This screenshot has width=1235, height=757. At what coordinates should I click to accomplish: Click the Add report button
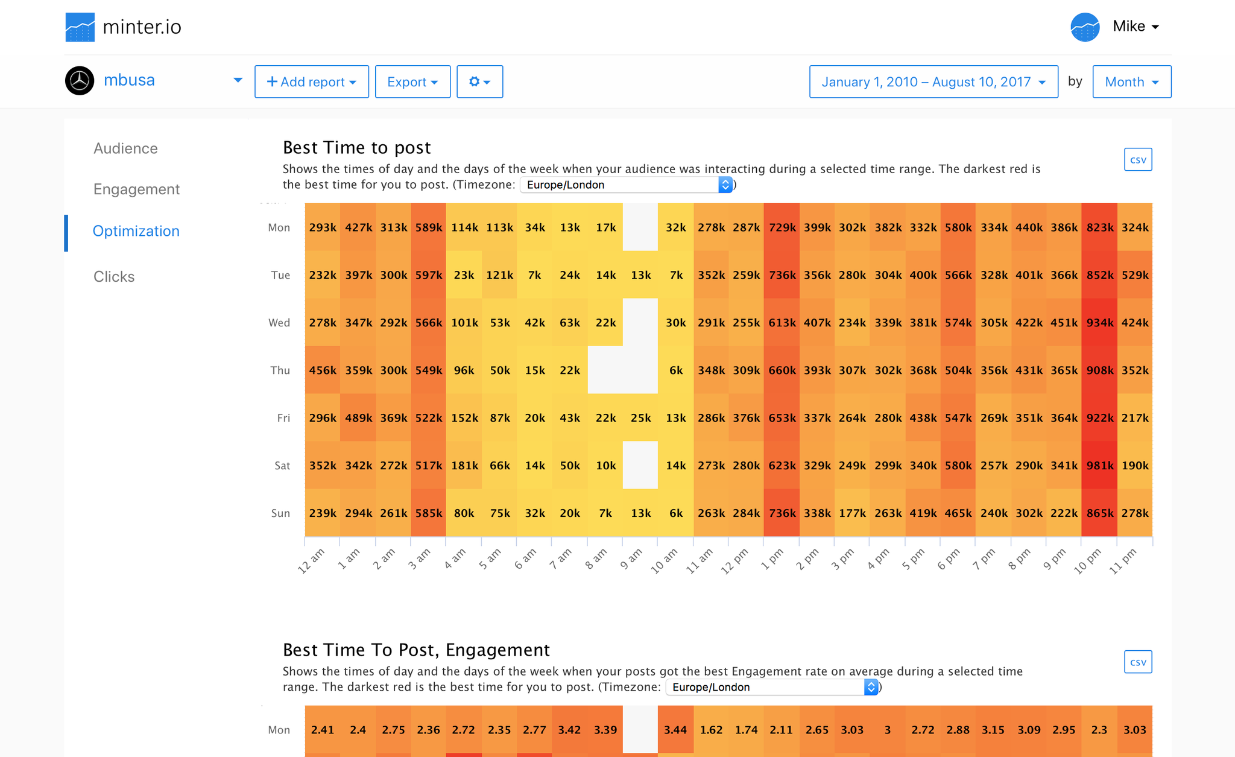pyautogui.click(x=311, y=81)
